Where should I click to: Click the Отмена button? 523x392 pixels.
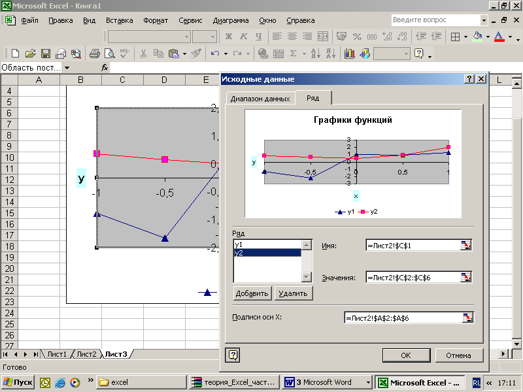click(x=459, y=355)
